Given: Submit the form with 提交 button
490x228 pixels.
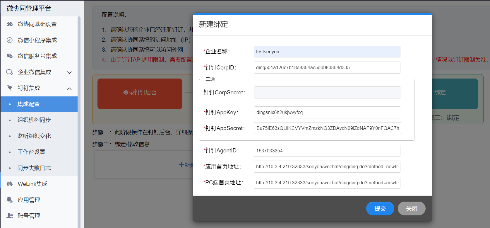Looking at the screenshot, I should pos(380,208).
